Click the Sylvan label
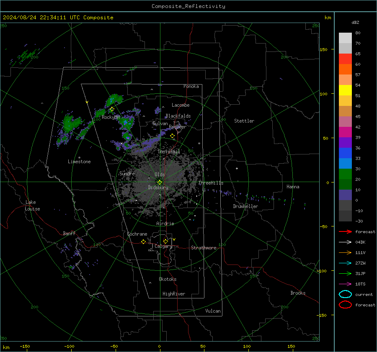 160,123
